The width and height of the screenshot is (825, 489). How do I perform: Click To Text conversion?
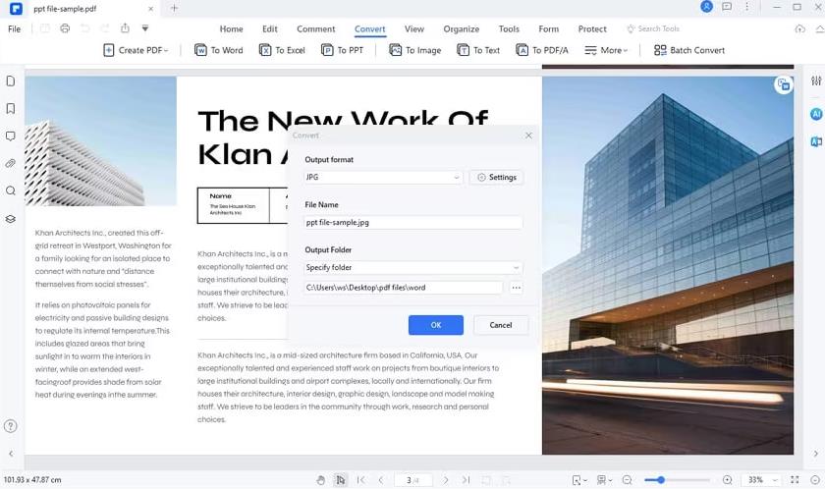[x=478, y=50]
